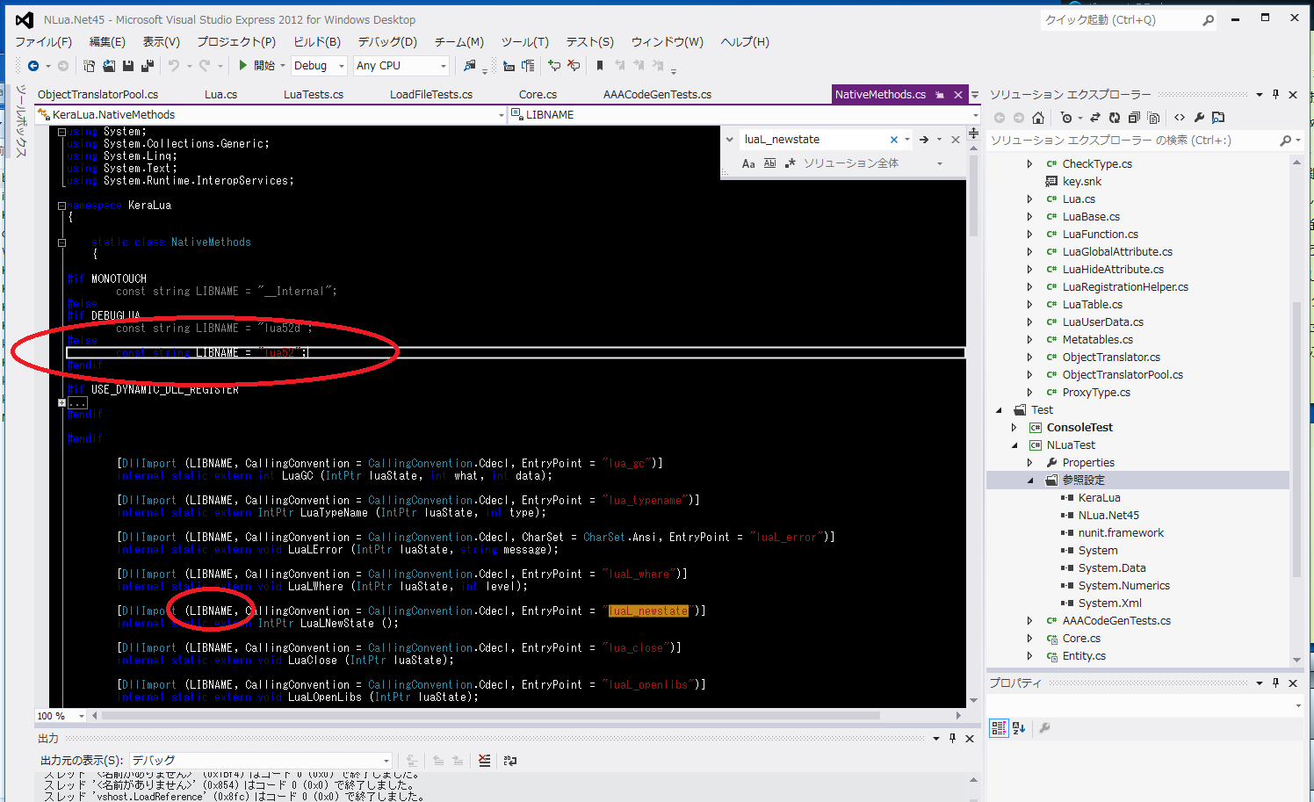Select NLua.Net45 reference in Solution Explorer

pos(1108,516)
